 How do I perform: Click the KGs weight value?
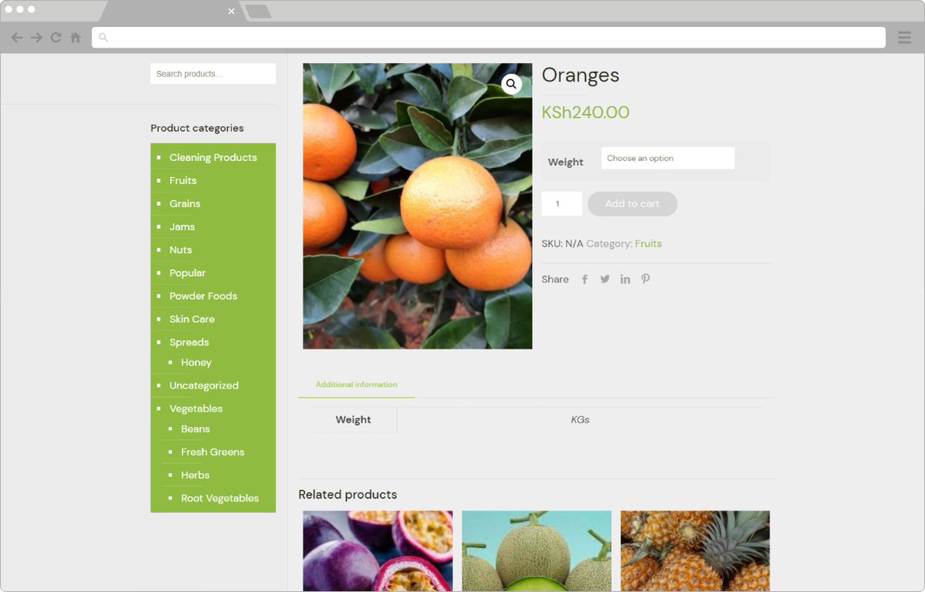pyautogui.click(x=580, y=419)
